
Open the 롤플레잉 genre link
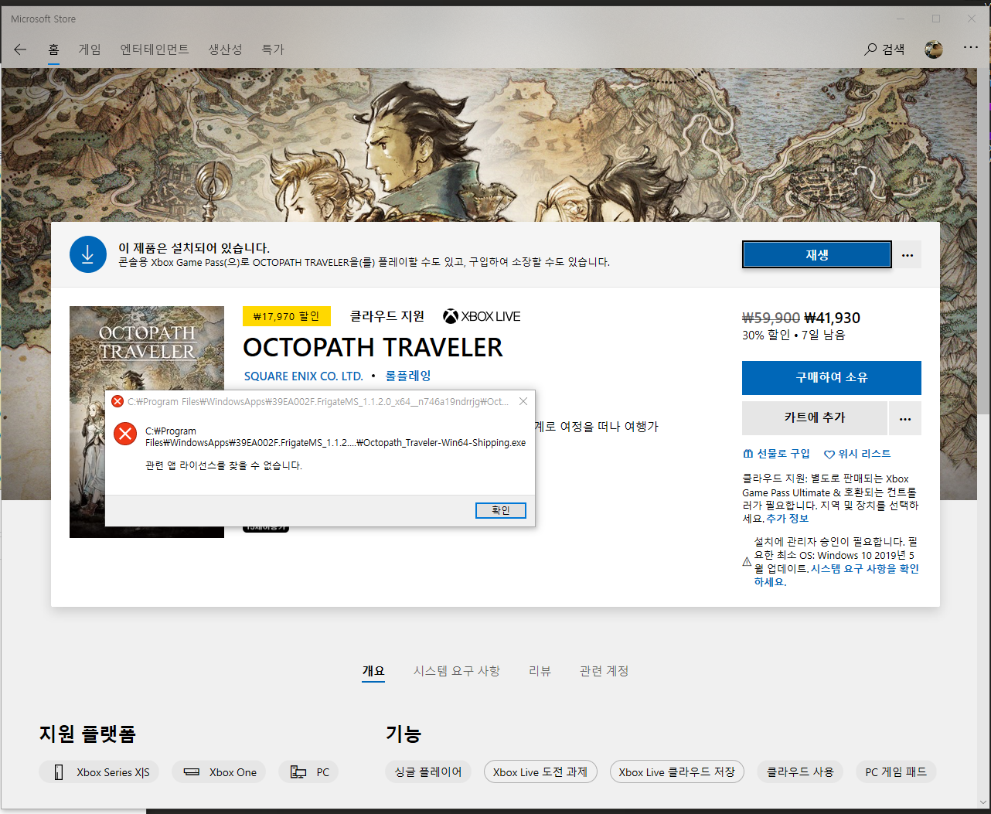tap(408, 376)
